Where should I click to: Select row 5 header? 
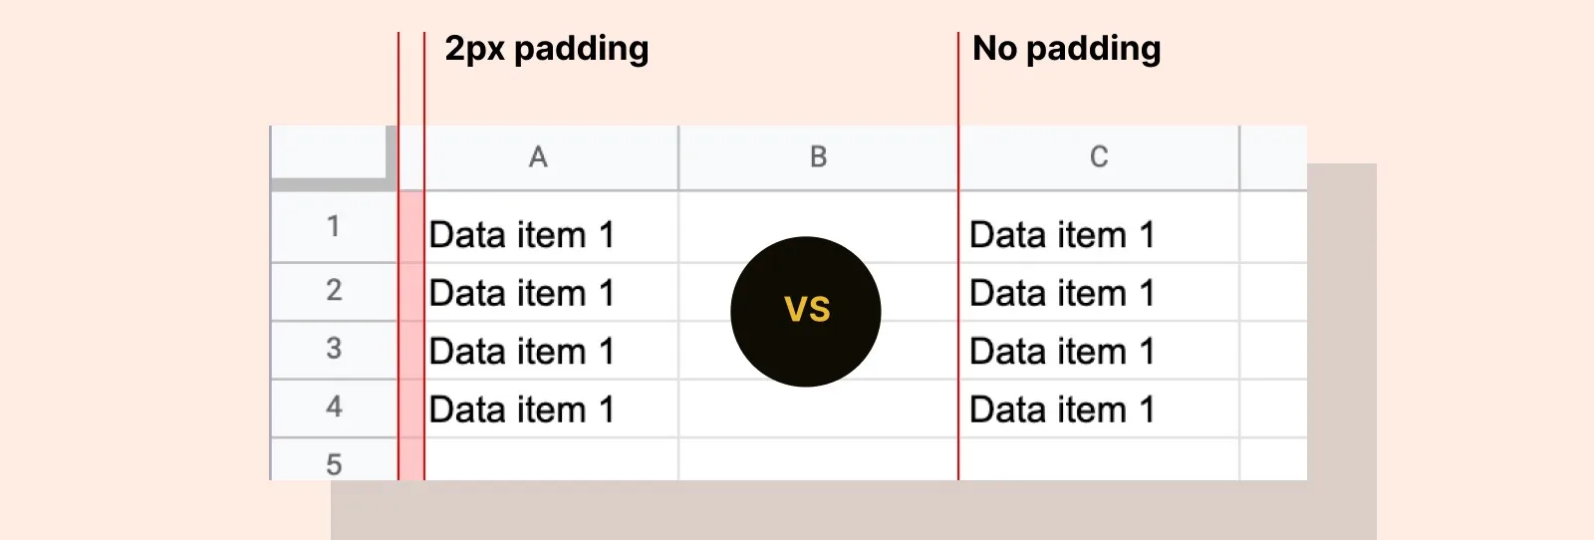point(334,463)
